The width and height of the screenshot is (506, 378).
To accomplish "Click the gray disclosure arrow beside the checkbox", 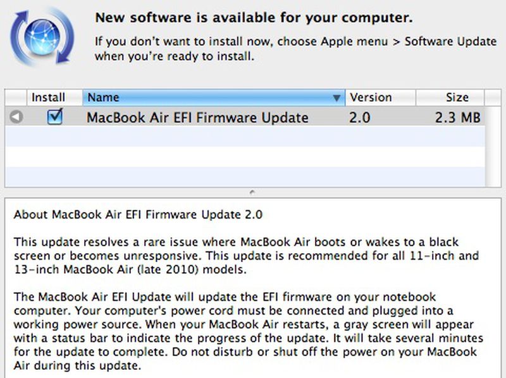I will (x=16, y=117).
